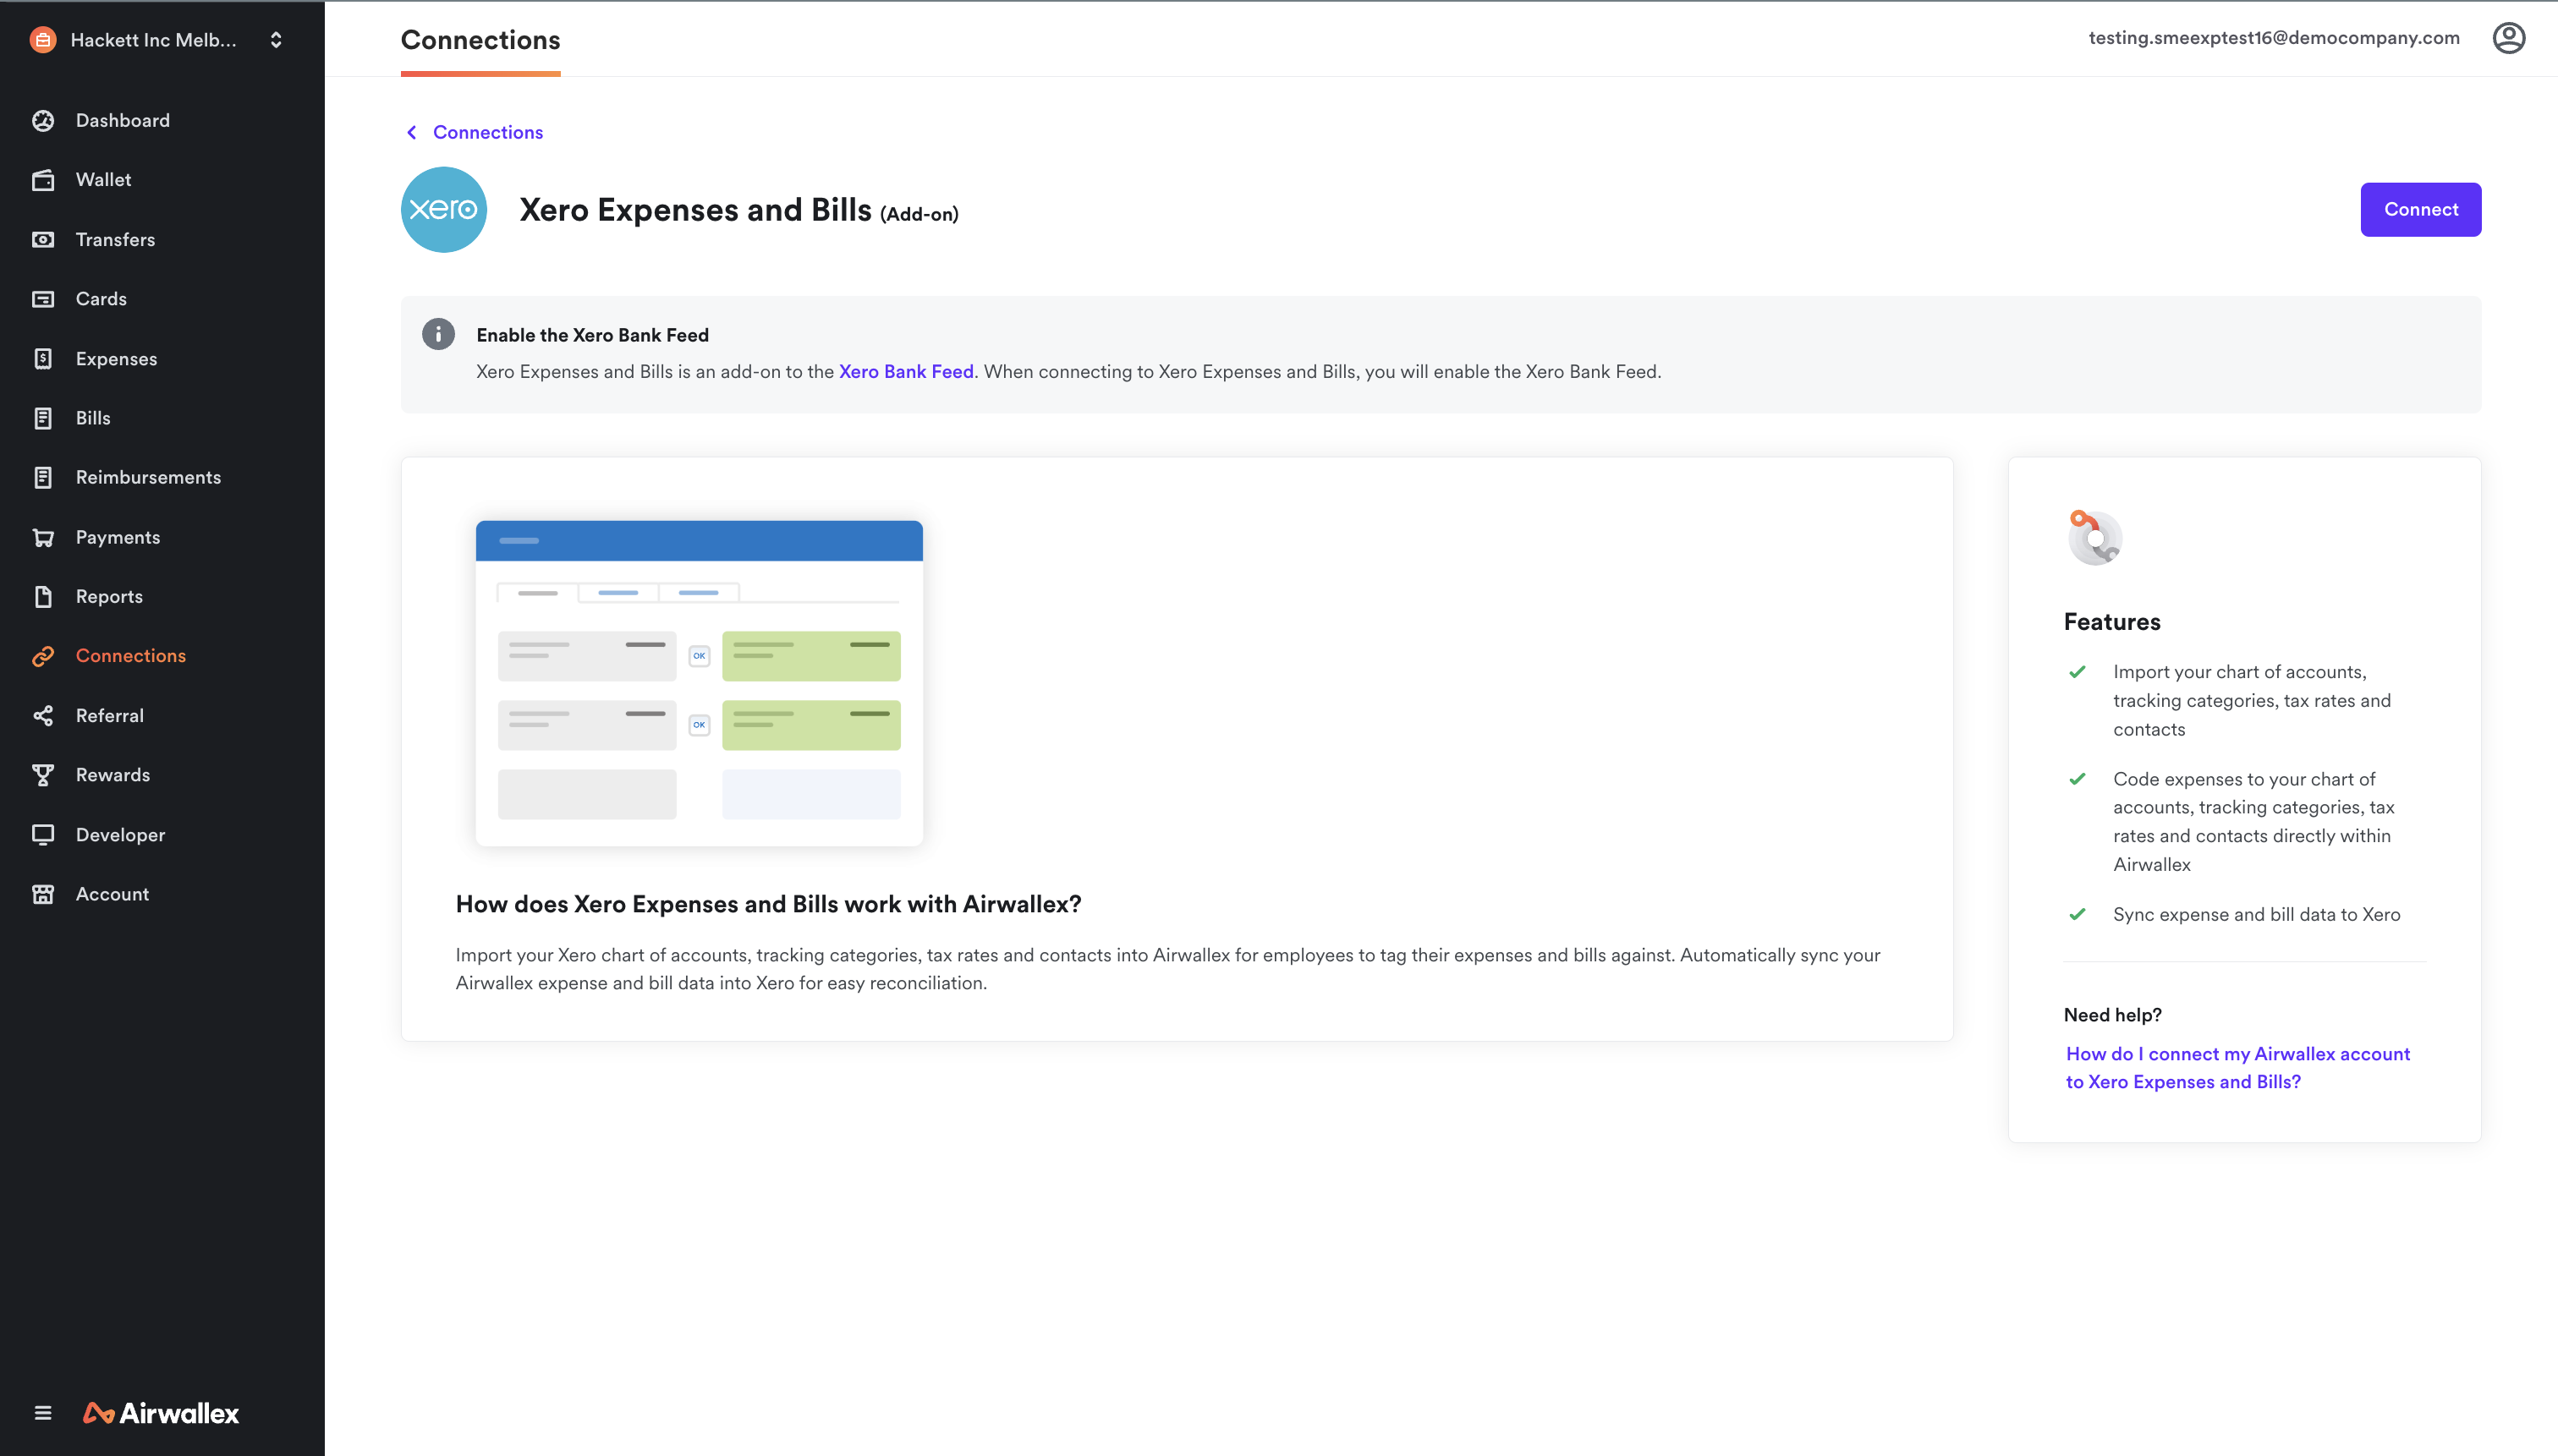
Task: Go back via Connections breadcrumb link
Action: [x=488, y=132]
